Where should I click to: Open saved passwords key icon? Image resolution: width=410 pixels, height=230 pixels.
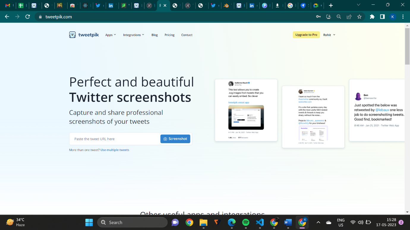pos(318,17)
